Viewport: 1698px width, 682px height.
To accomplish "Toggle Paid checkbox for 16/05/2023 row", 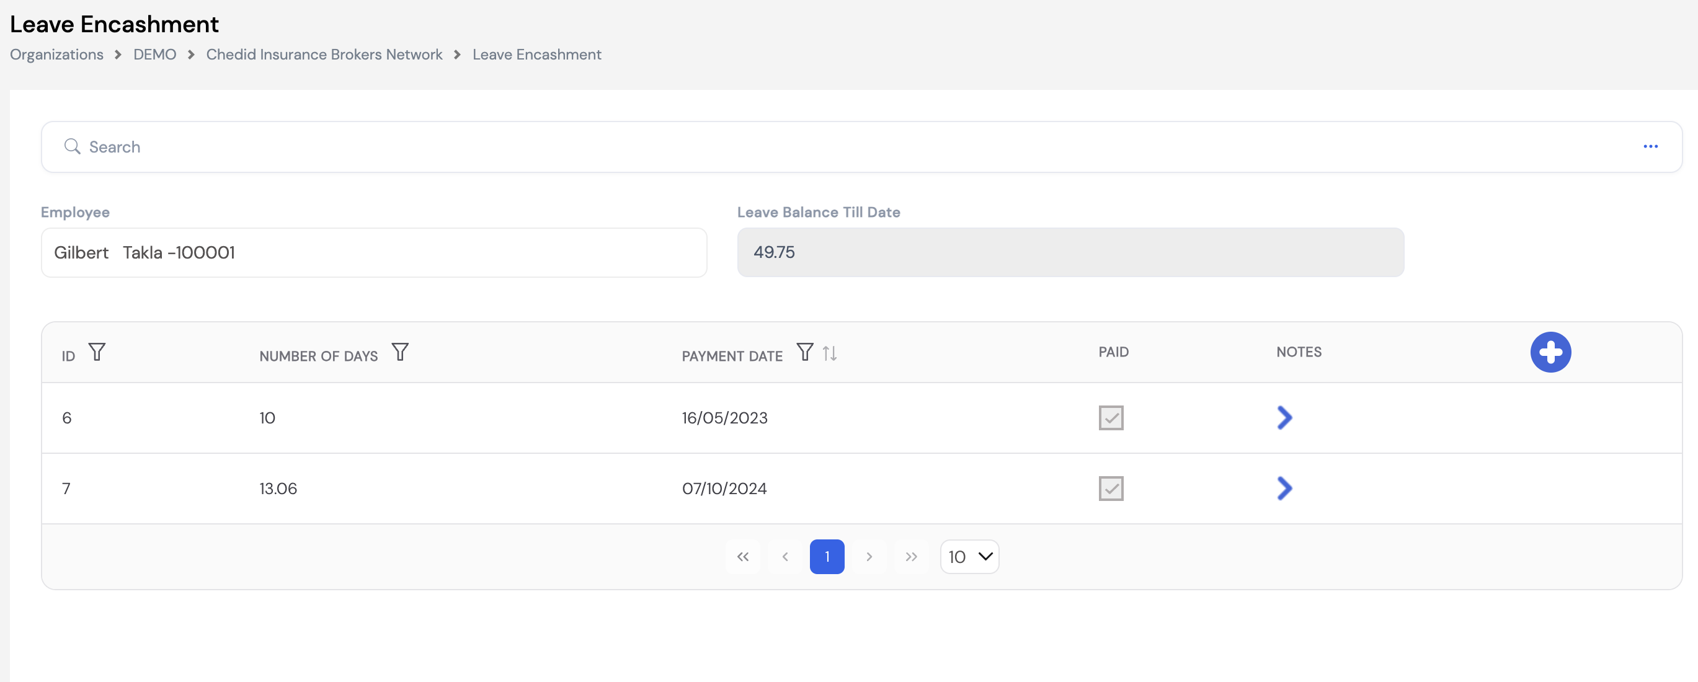I will click(x=1111, y=418).
